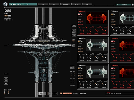Toggle OFF state in top-right white cabin panel
This screenshot has width=134, height=100.
click(112, 14)
